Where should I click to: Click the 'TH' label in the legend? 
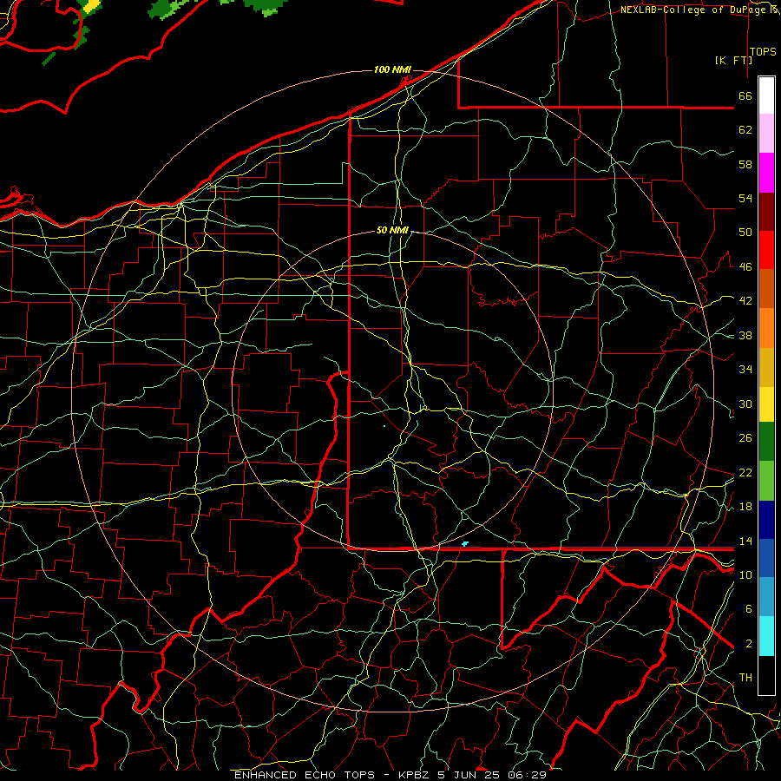745,678
